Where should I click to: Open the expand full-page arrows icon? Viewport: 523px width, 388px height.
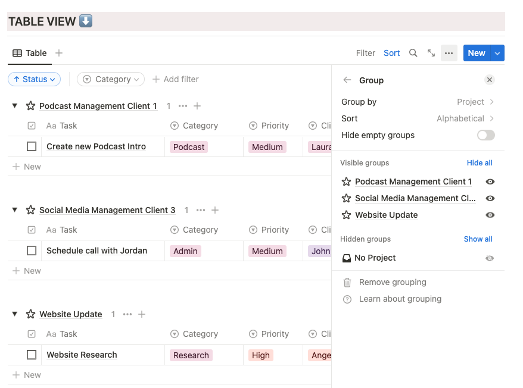pos(431,53)
